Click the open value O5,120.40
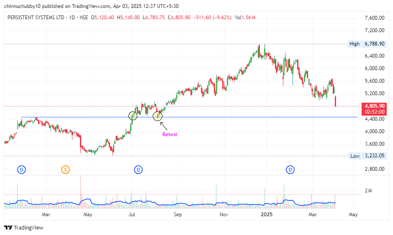The image size is (393, 235). tap(102, 18)
